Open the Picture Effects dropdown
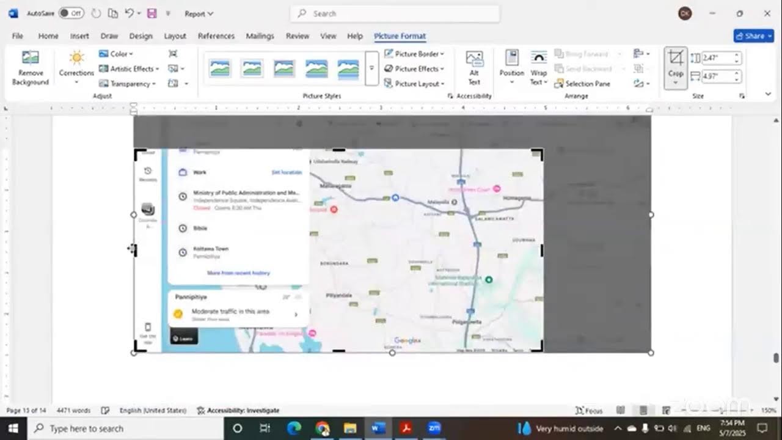The image size is (782, 440). 414,68
